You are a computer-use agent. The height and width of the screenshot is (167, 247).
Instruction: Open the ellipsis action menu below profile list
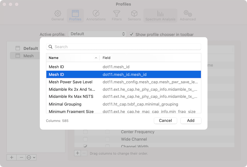point(31,157)
